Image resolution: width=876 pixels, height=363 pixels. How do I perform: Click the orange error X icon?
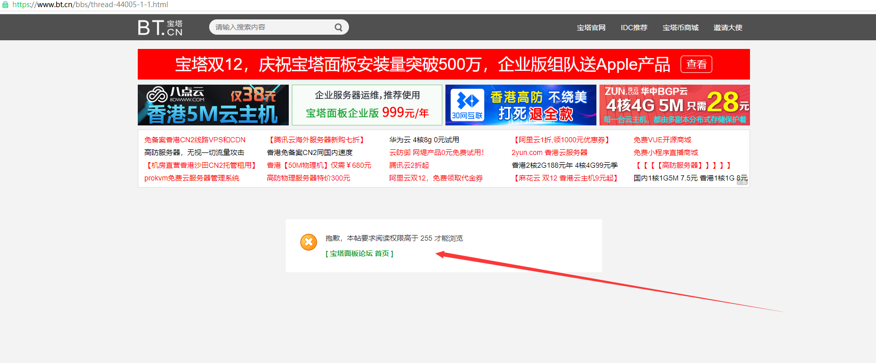309,242
